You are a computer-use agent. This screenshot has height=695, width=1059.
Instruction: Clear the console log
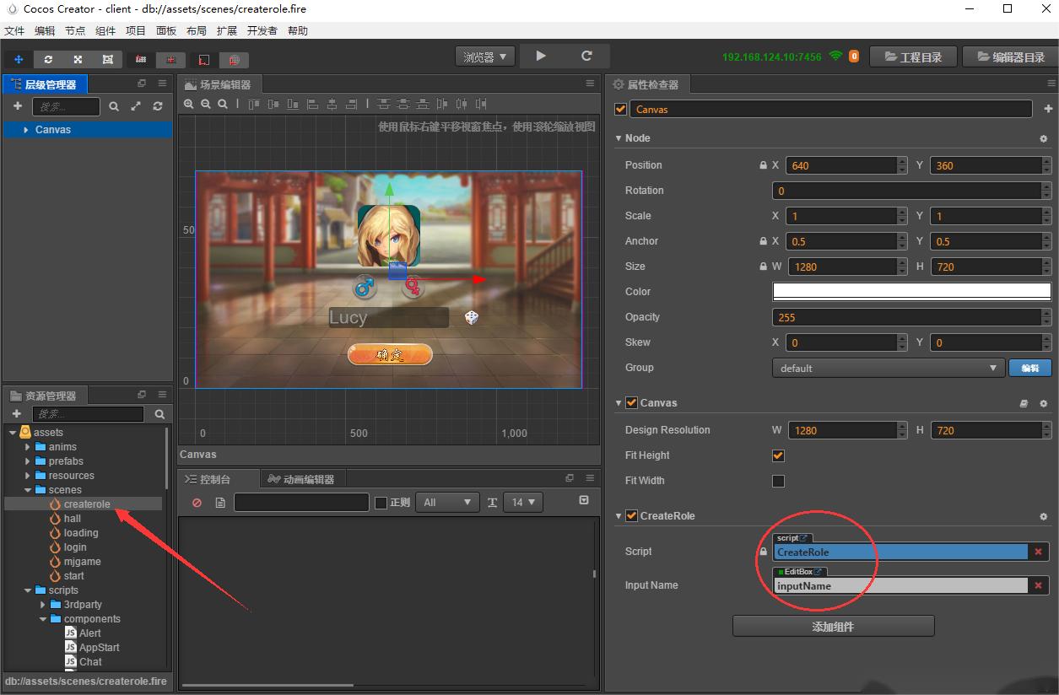point(197,502)
